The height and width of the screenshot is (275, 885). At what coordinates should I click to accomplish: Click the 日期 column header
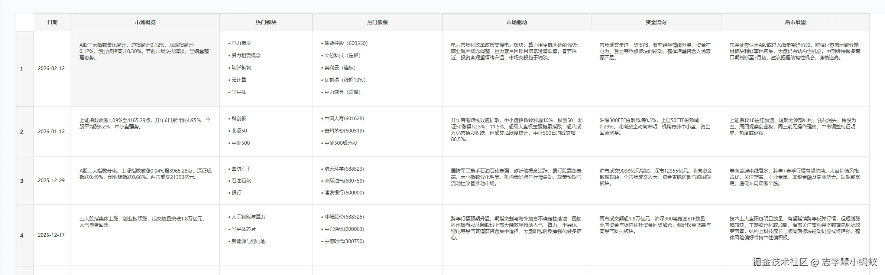tap(52, 22)
